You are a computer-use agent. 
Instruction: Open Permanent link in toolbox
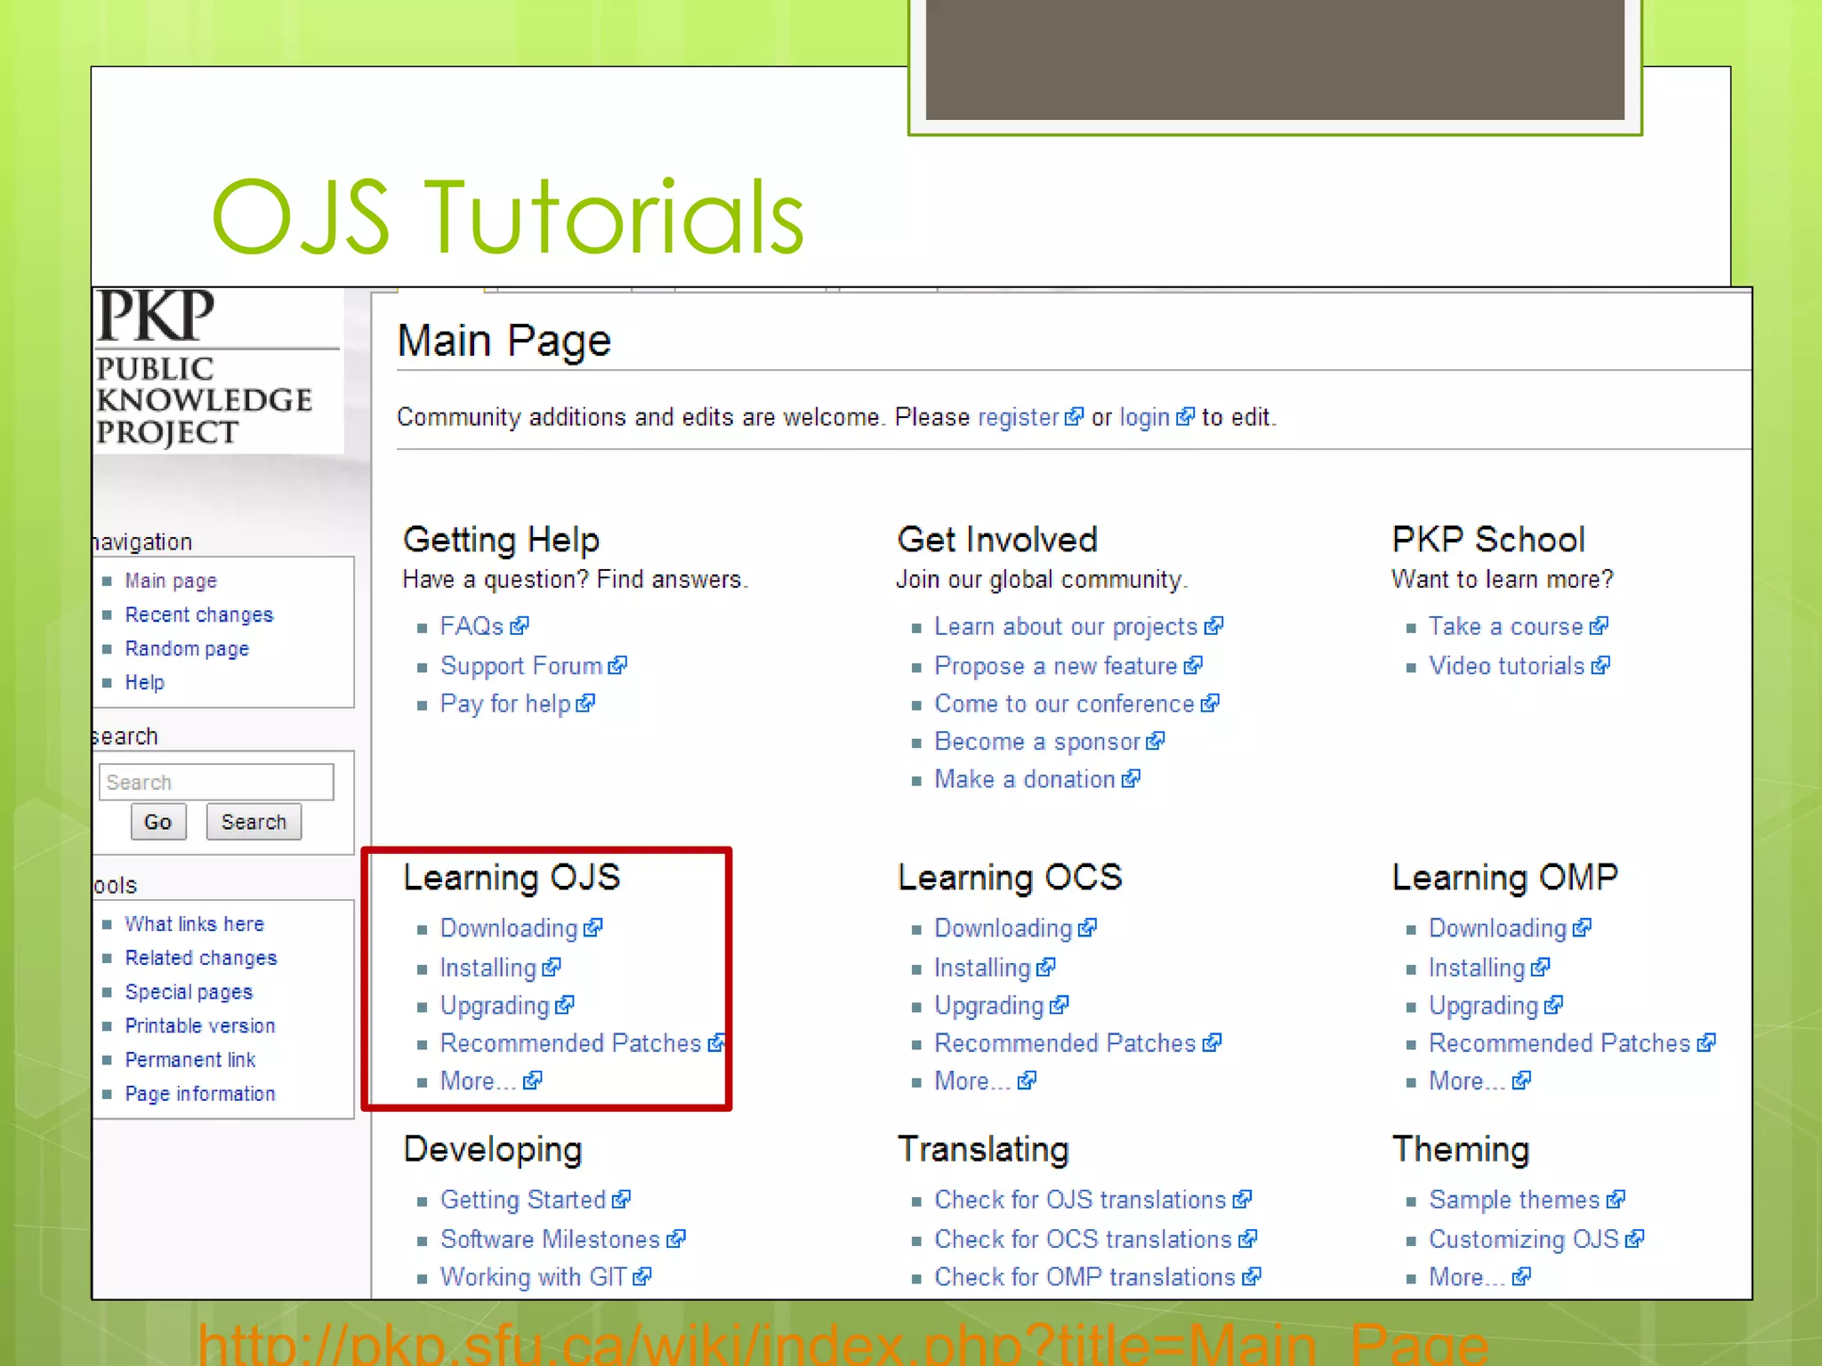[x=190, y=1059]
